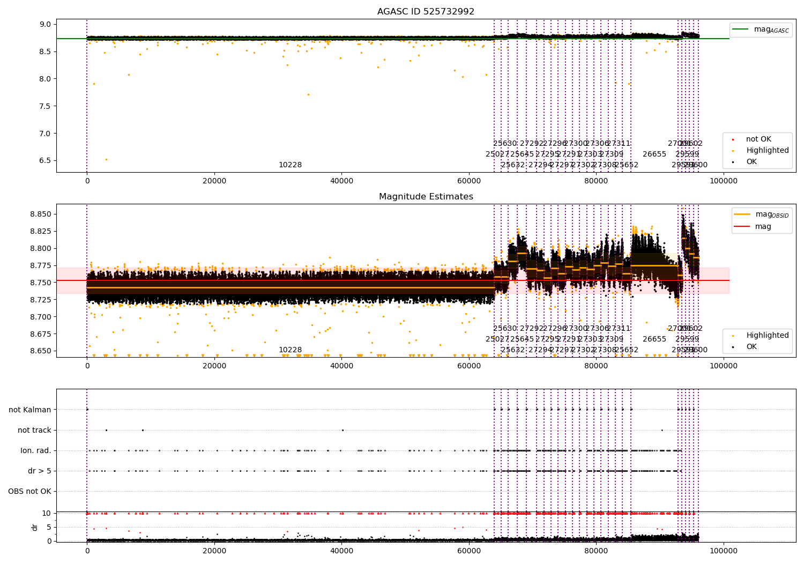
Task: Click the 'not Kalman' axis label
Action: [30, 410]
